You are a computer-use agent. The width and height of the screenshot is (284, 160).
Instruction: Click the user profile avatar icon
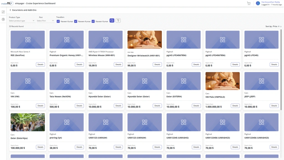click(258, 3)
